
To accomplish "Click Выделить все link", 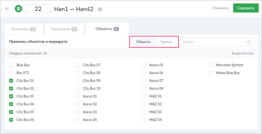I will [x=242, y=53].
